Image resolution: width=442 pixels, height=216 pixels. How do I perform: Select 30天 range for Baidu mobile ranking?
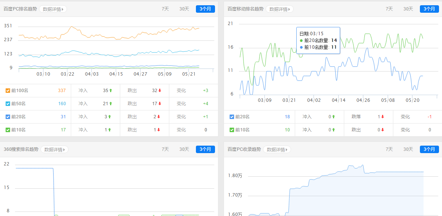pyautogui.click(x=408, y=9)
